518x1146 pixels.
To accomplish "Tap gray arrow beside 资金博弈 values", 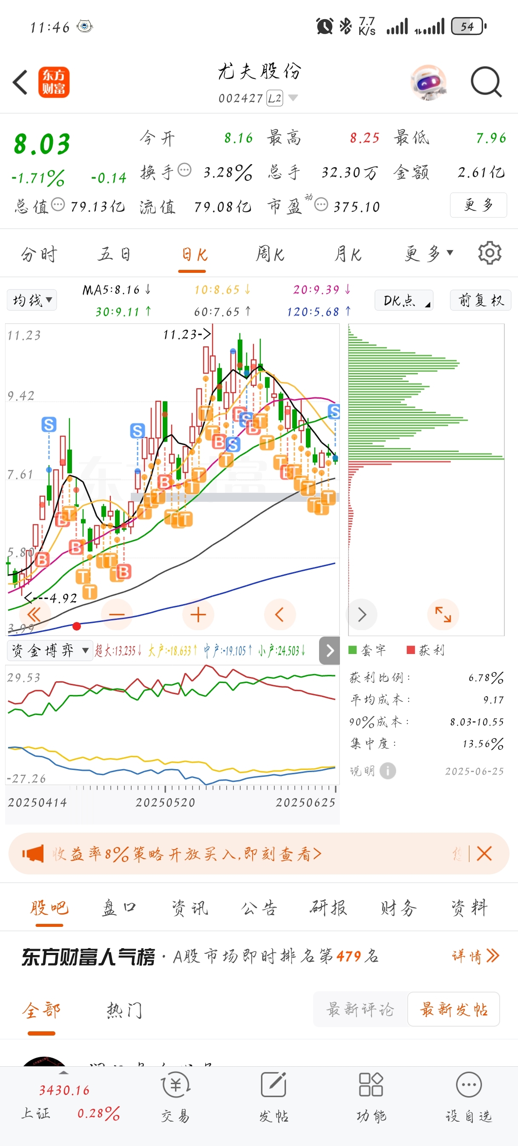I will 329,651.
